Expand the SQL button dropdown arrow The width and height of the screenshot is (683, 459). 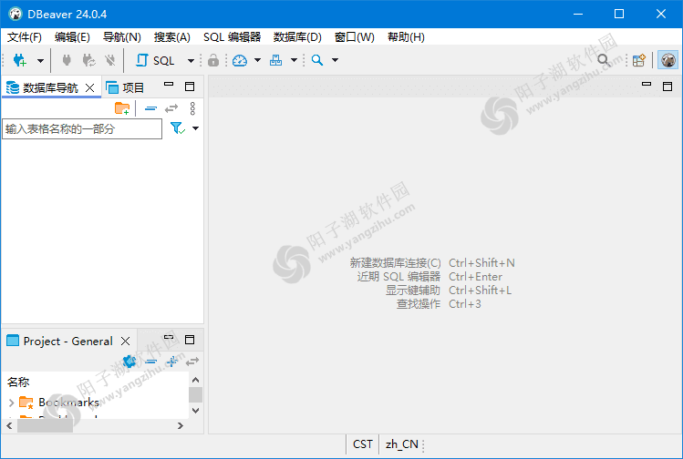191,60
